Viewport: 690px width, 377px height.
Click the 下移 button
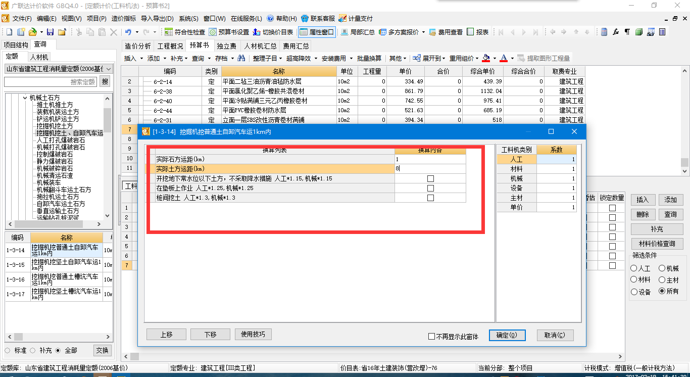211,335
